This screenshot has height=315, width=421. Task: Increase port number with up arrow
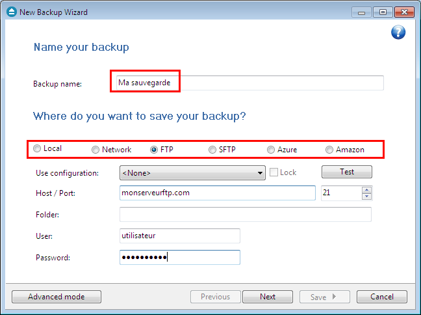coord(366,190)
